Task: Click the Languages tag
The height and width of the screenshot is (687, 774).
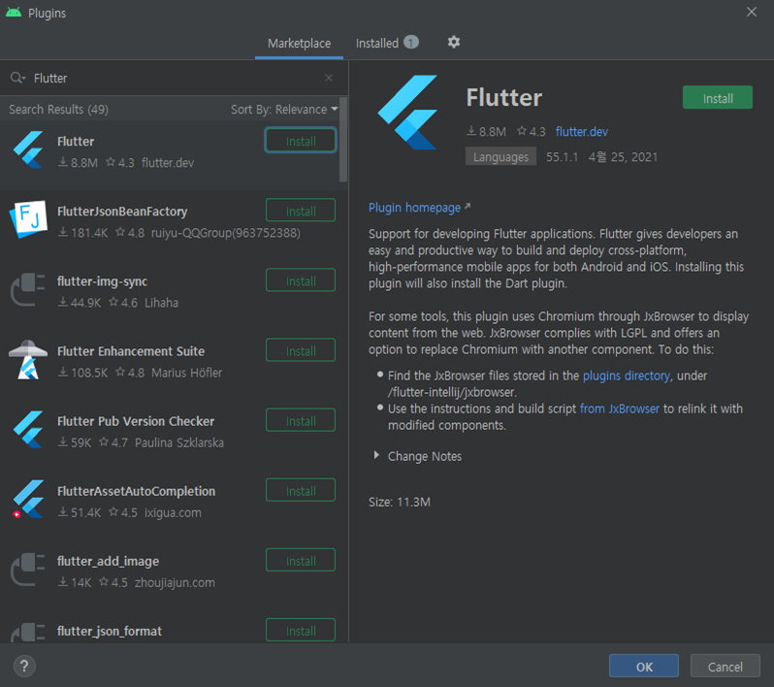Action: coord(500,156)
